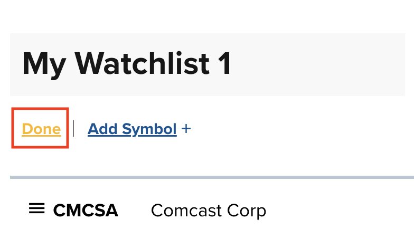Image resolution: width=414 pixels, height=248 pixels.
Task: Click the reorder handle icon next to CMCSA
Action: click(x=37, y=208)
